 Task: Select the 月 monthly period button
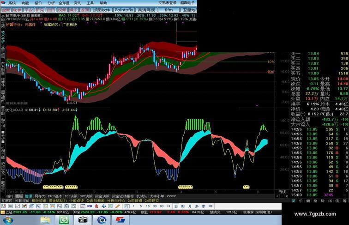pyautogui.click(x=190, y=206)
